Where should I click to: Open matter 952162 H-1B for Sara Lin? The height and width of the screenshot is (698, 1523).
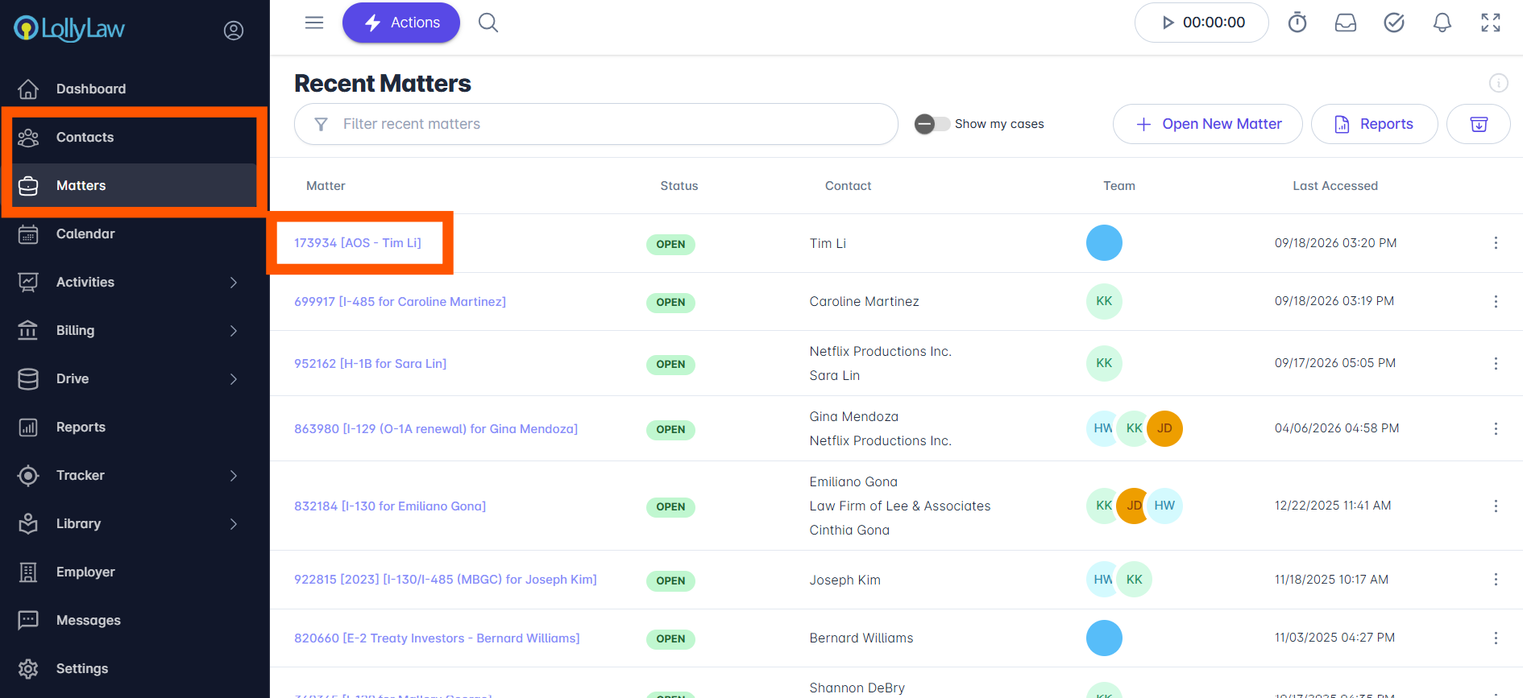point(371,363)
